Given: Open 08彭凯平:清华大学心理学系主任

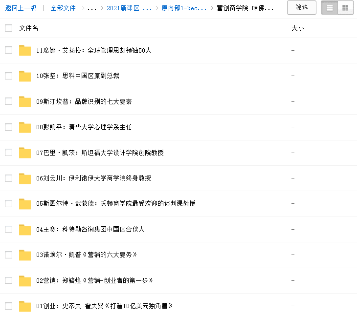Looking at the screenshot, I should (84, 127).
